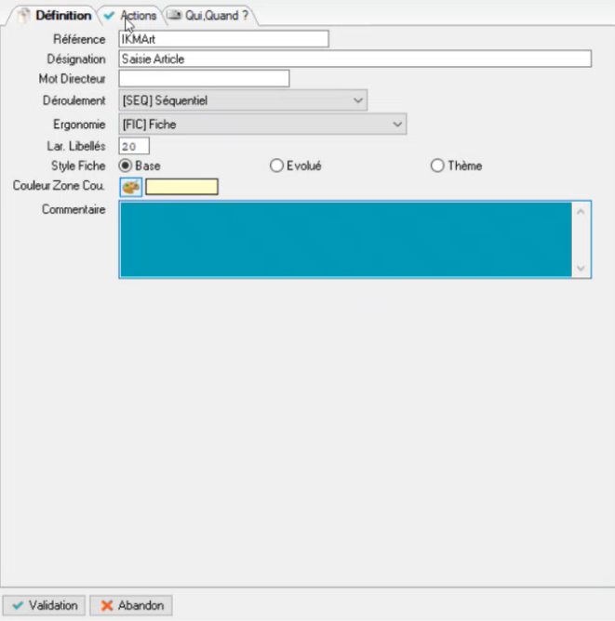Open the Qui,Quand ? tab
Screen dimensions: 615x621
click(x=216, y=16)
